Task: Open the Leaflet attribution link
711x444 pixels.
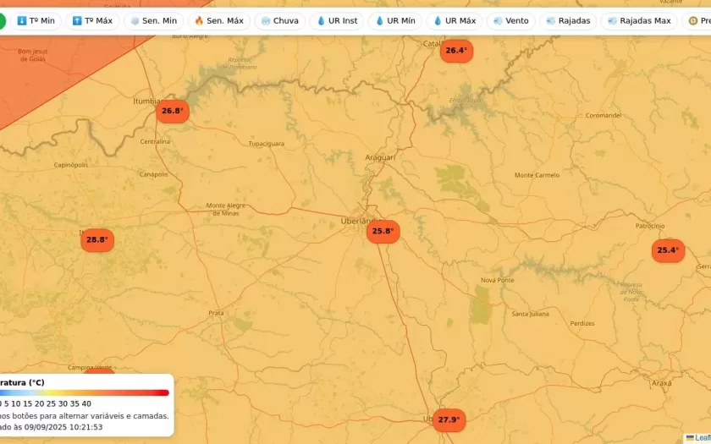Action: point(702,437)
